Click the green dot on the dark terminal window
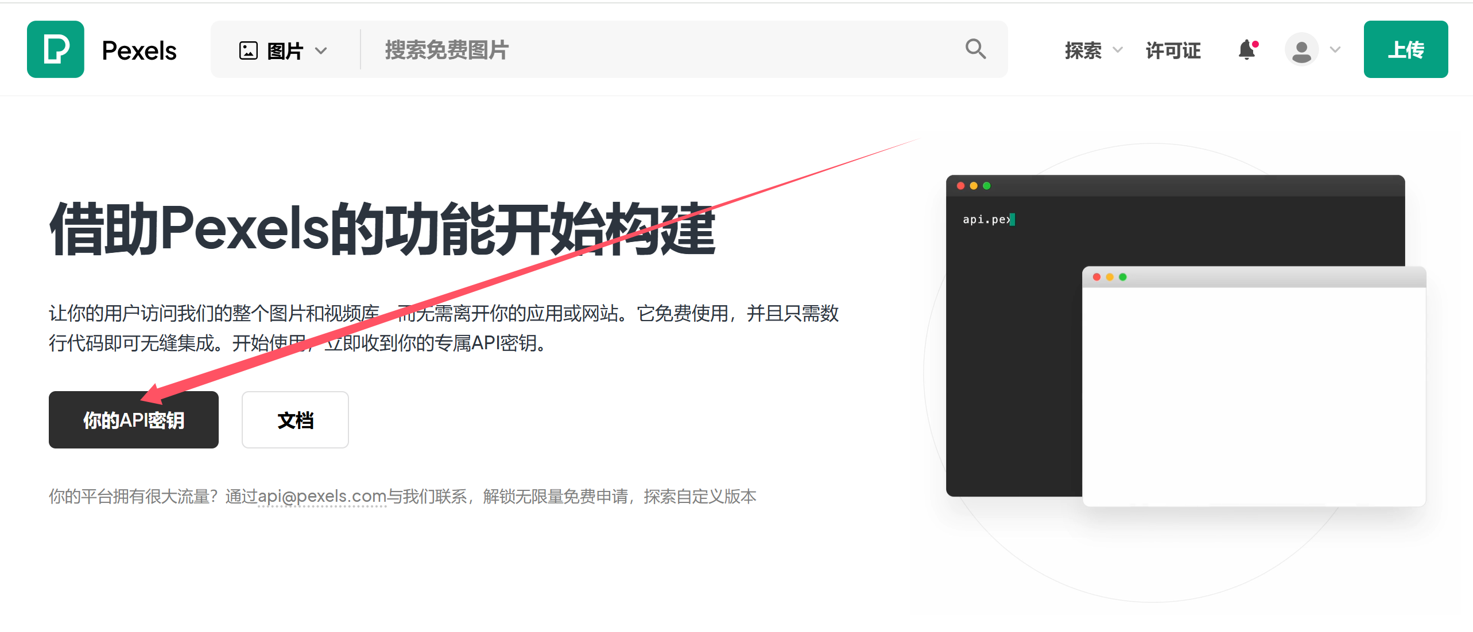The width and height of the screenshot is (1473, 632). (x=987, y=185)
